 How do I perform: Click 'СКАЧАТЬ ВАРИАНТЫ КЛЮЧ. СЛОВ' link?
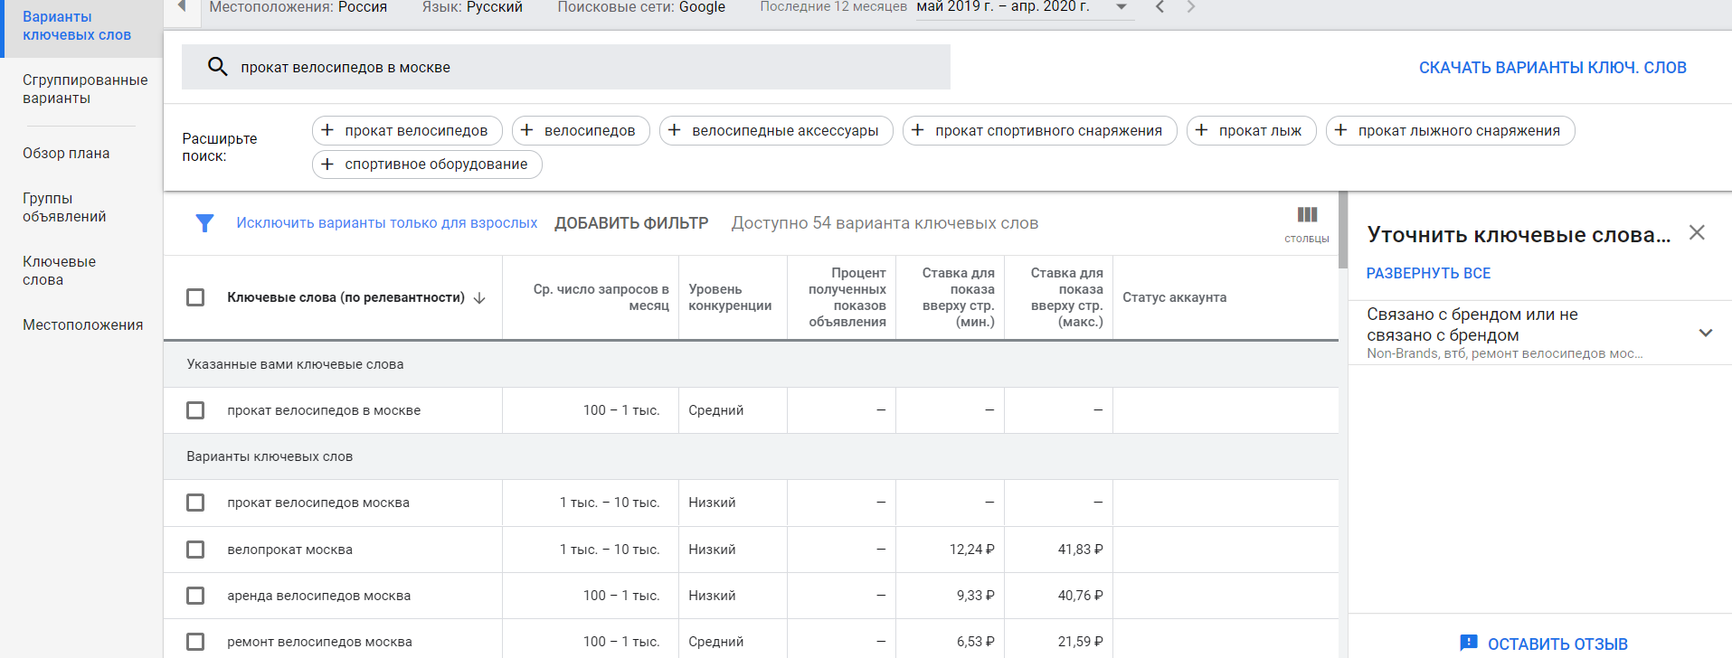pos(1552,68)
